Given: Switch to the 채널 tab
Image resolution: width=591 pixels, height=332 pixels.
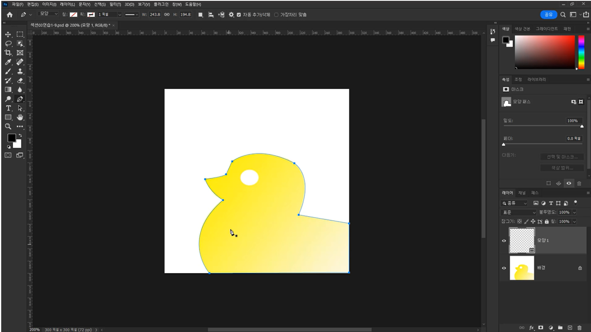Looking at the screenshot, I should pyautogui.click(x=522, y=193).
